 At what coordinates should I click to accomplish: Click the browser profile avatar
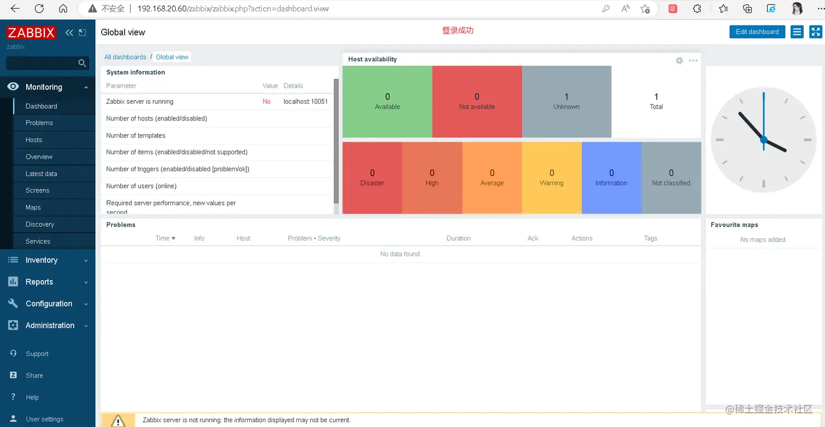tap(797, 9)
